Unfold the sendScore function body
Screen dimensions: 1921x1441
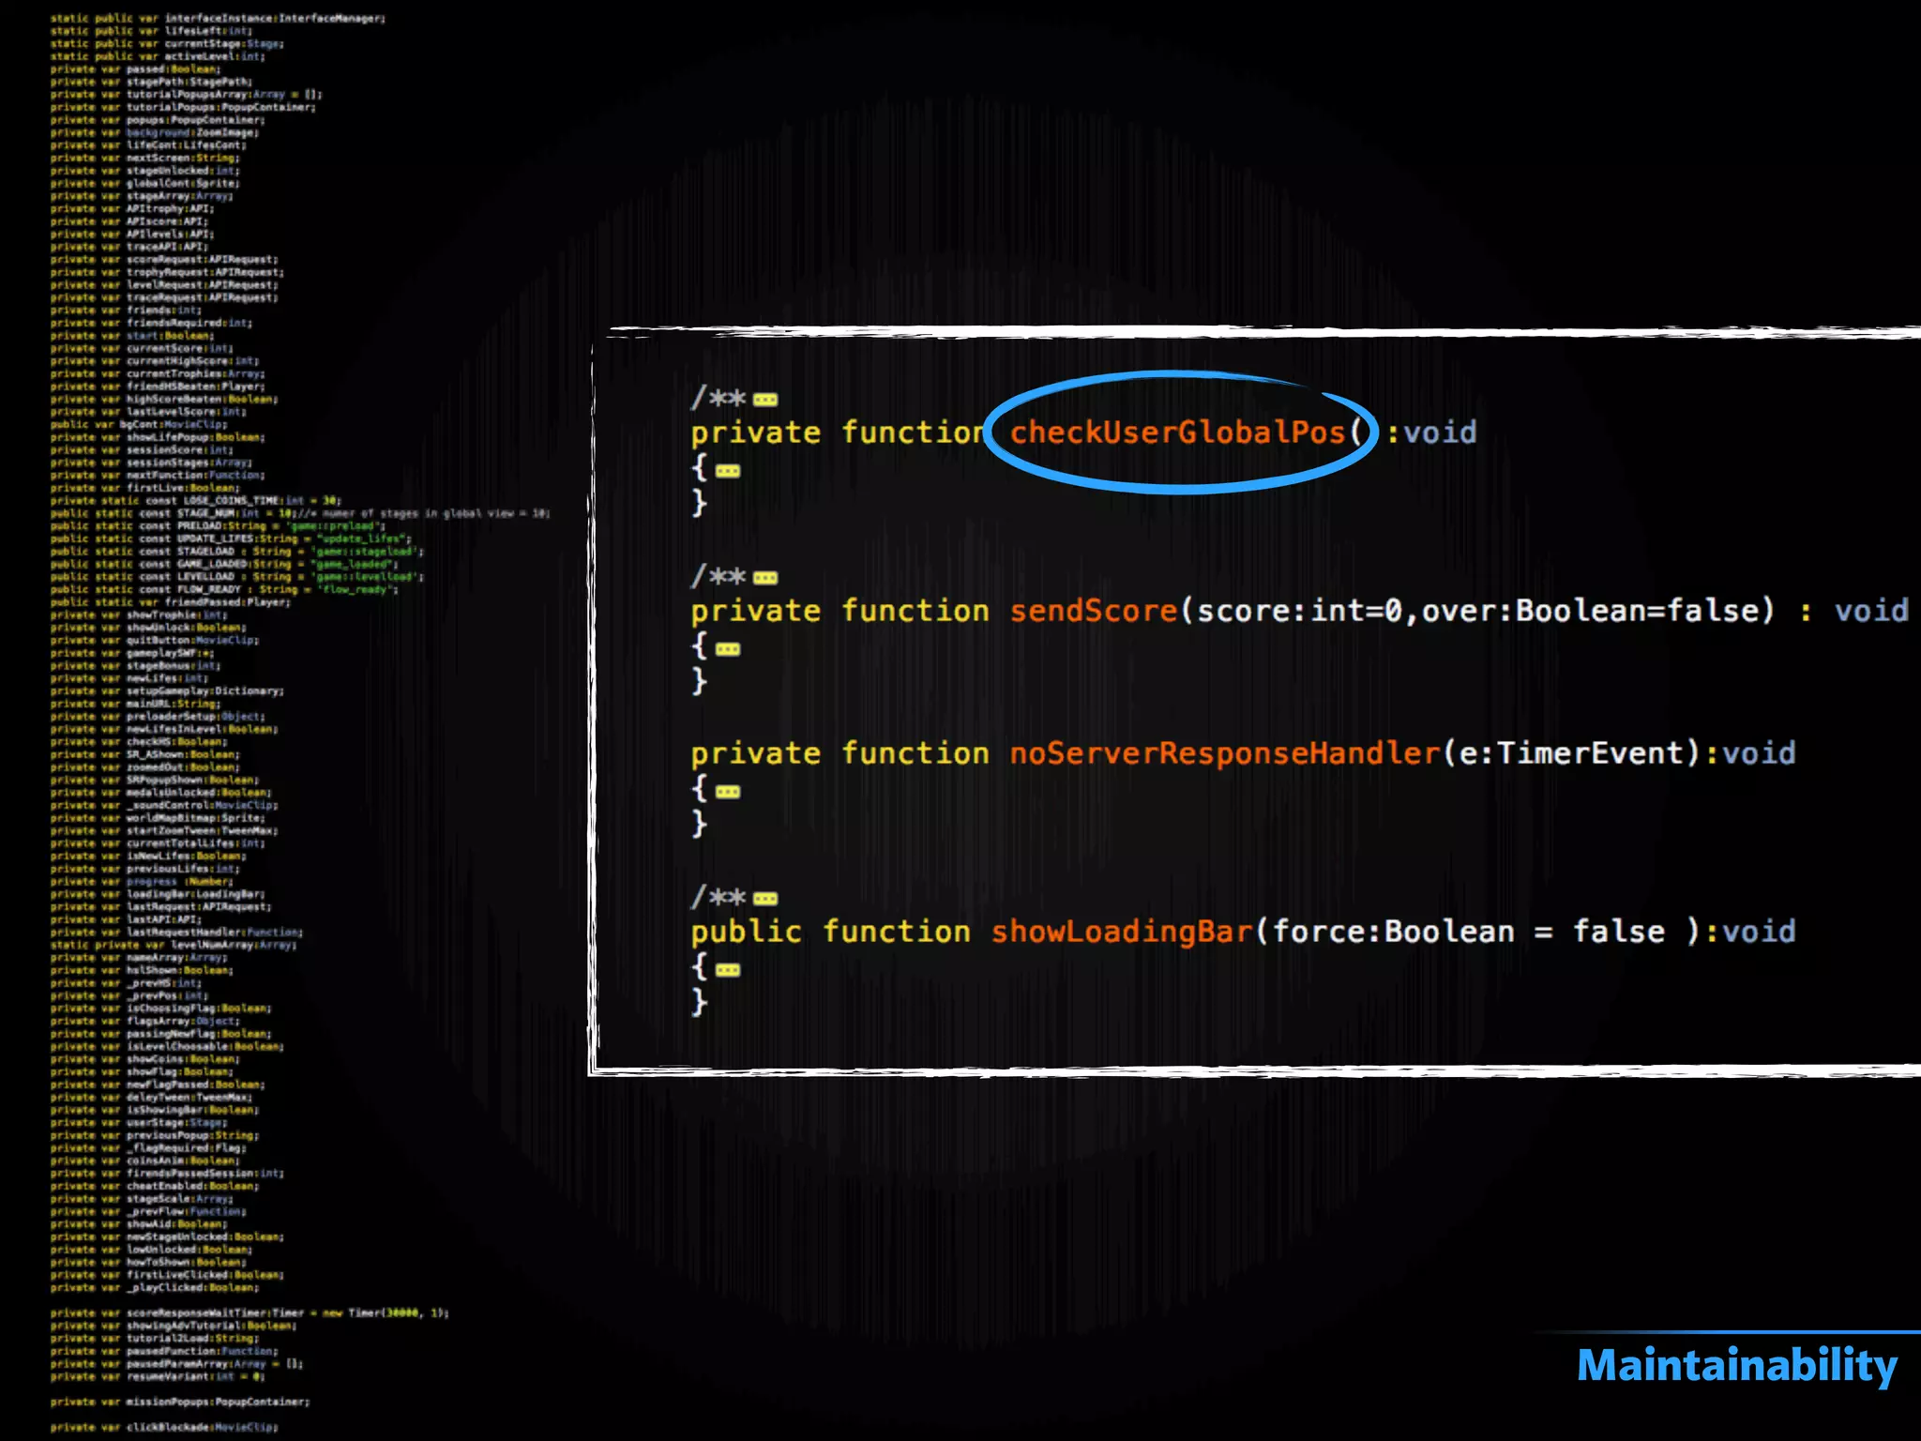point(728,649)
